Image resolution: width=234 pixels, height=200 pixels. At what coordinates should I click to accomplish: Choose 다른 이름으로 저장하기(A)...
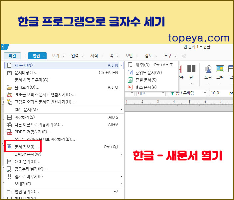tap(64, 125)
